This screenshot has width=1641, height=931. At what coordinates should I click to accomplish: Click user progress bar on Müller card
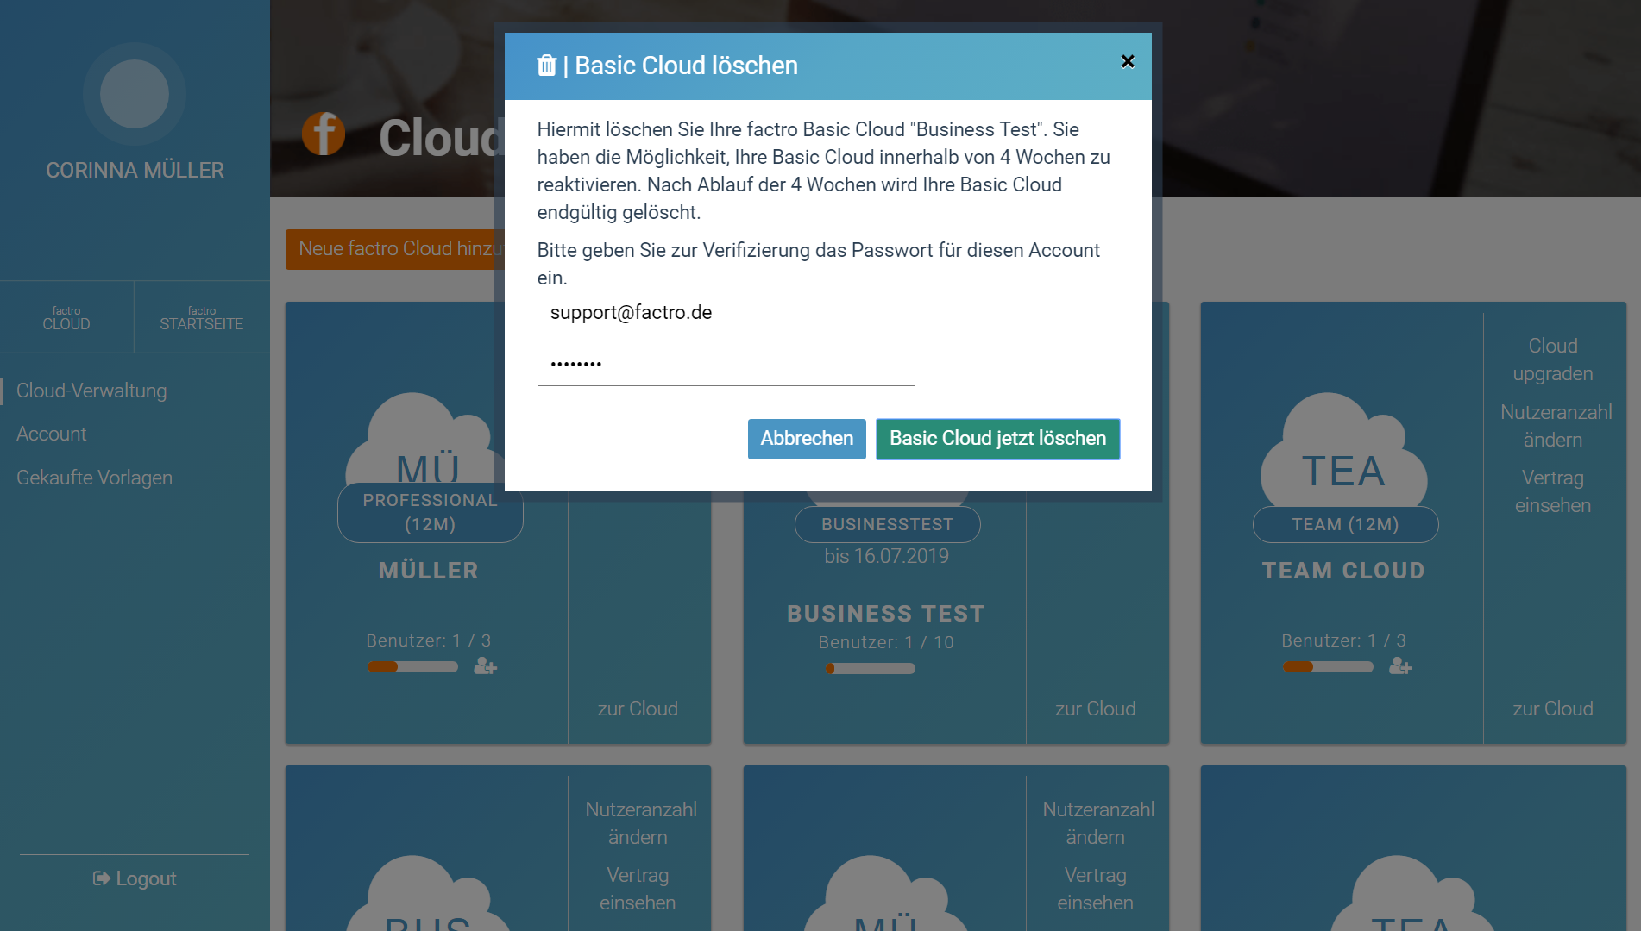tap(412, 666)
